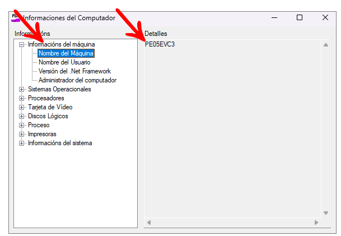The width and height of the screenshot is (341, 236).
Task: Close the Informaciones del Computador window
Action: (x=325, y=17)
